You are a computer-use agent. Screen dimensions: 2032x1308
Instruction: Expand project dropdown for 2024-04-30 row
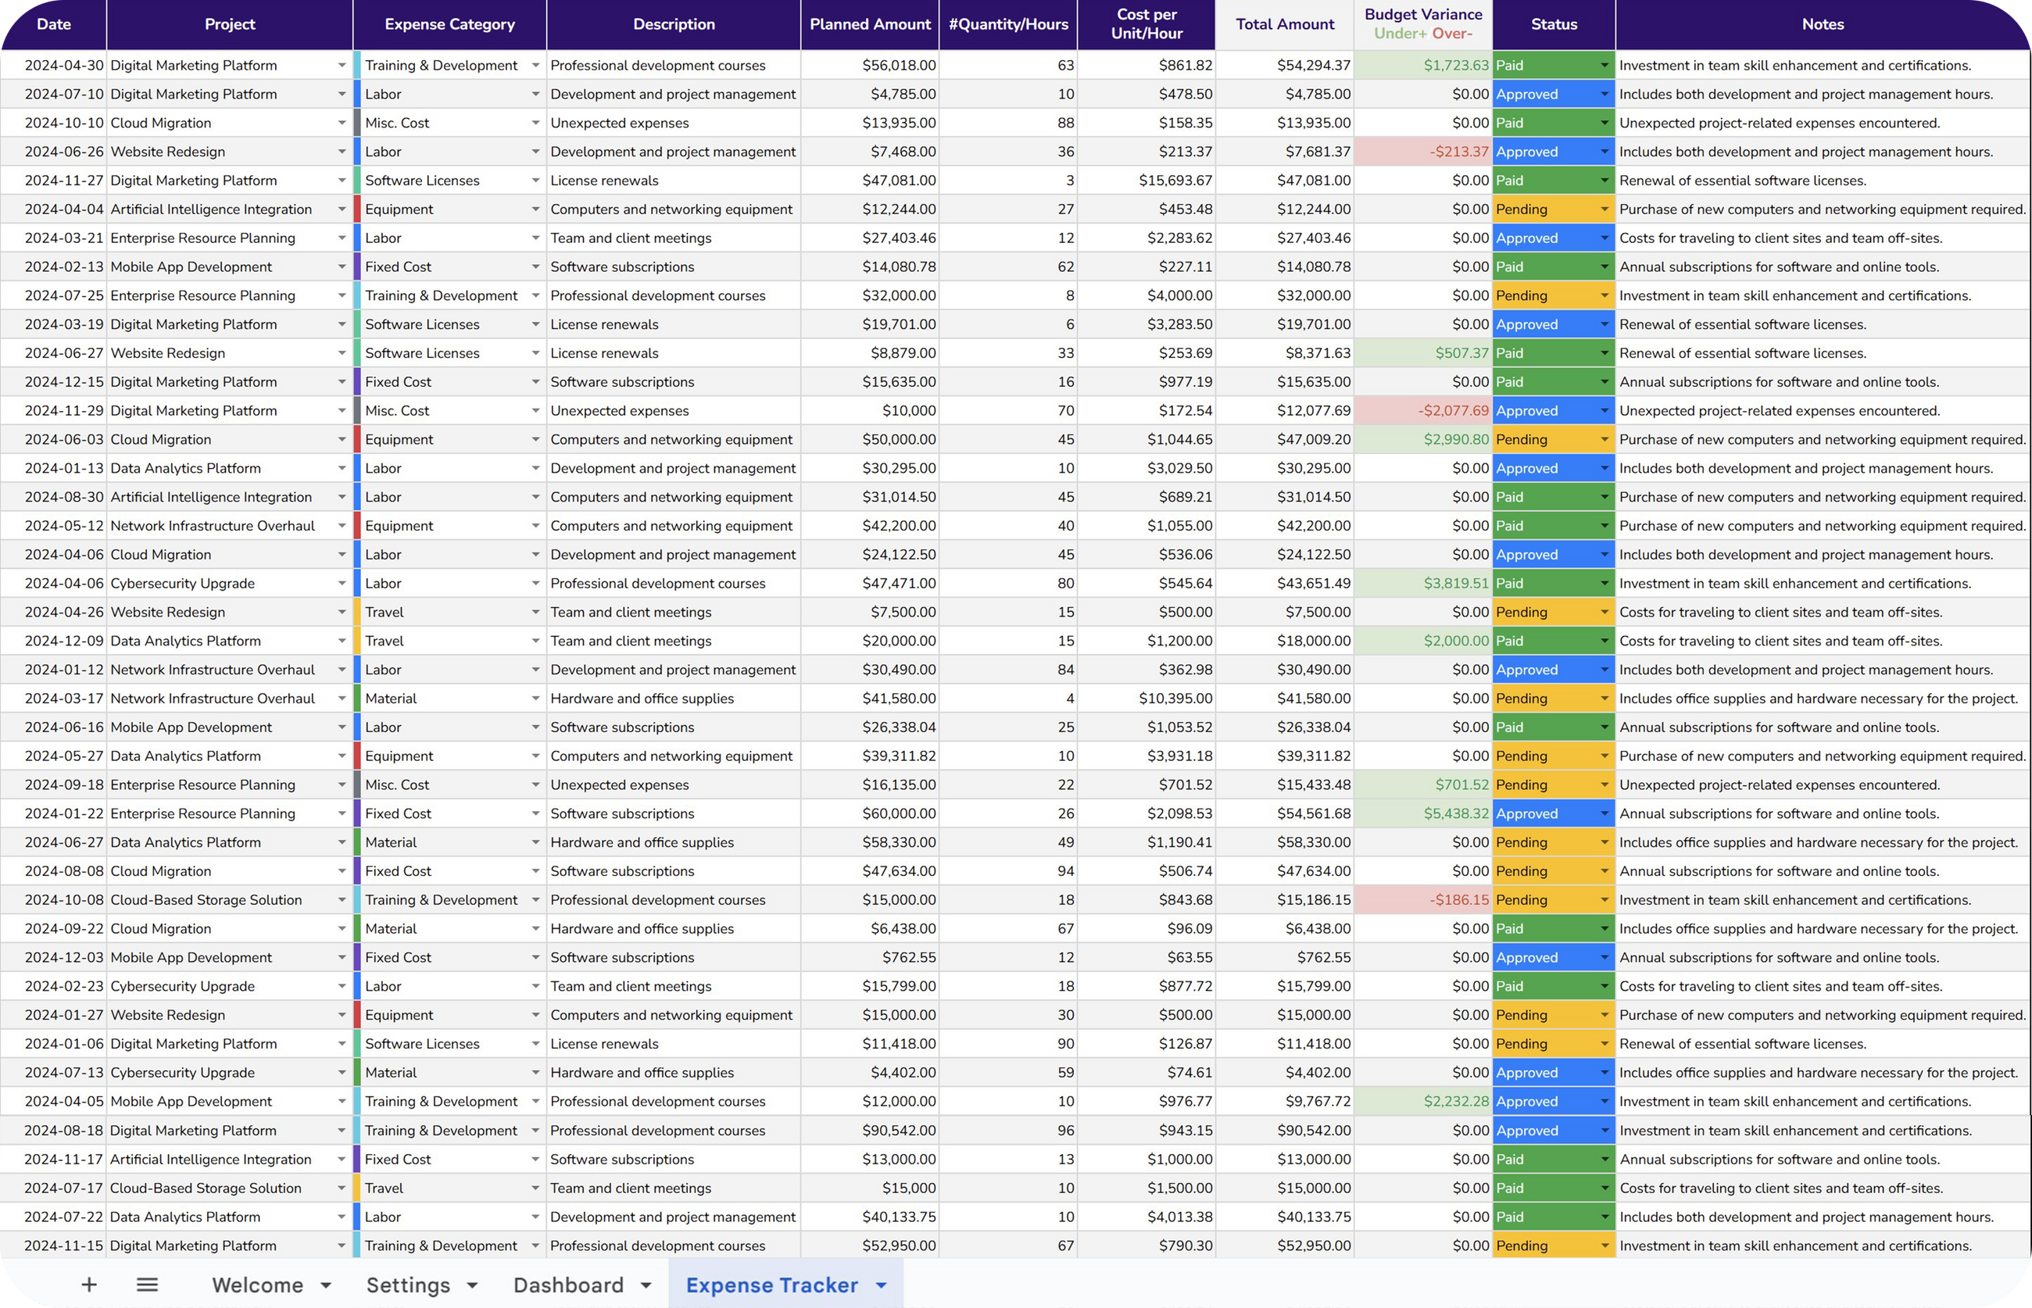point(342,66)
